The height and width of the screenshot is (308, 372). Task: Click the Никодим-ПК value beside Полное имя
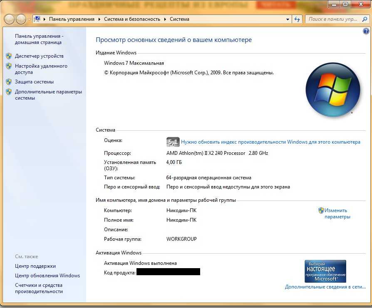click(181, 220)
